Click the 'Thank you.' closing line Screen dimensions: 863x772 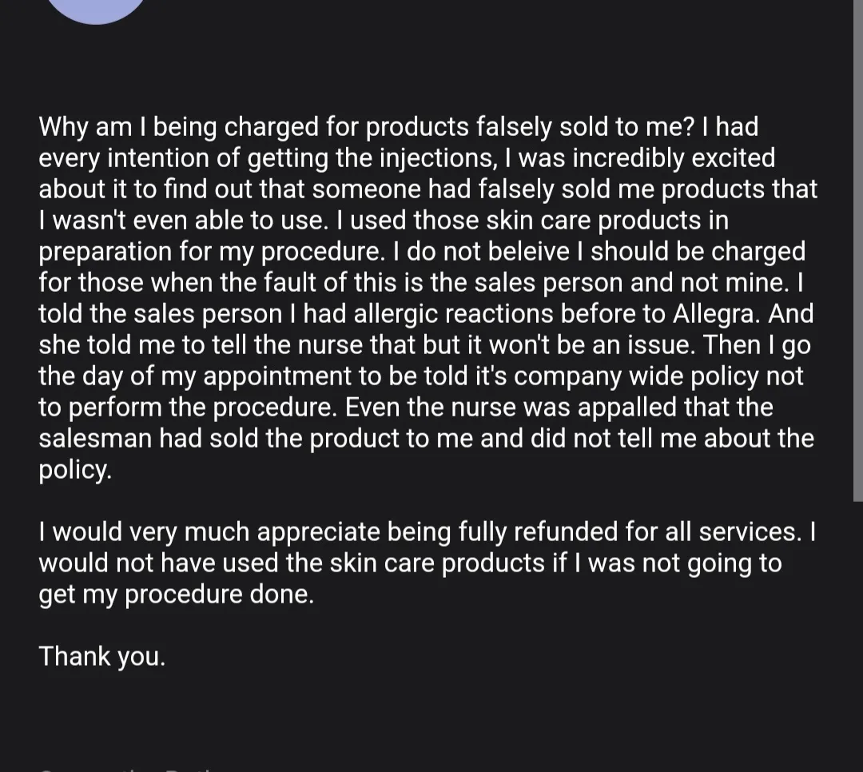(101, 656)
